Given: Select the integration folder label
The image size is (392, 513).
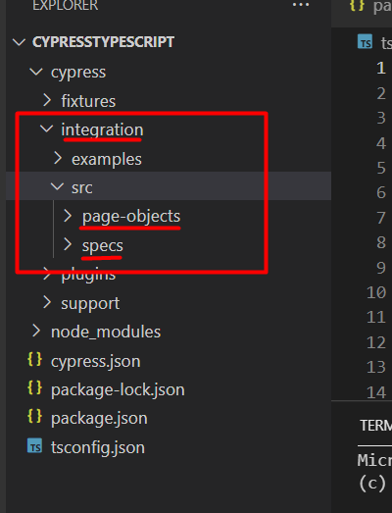Looking at the screenshot, I should point(102,129).
